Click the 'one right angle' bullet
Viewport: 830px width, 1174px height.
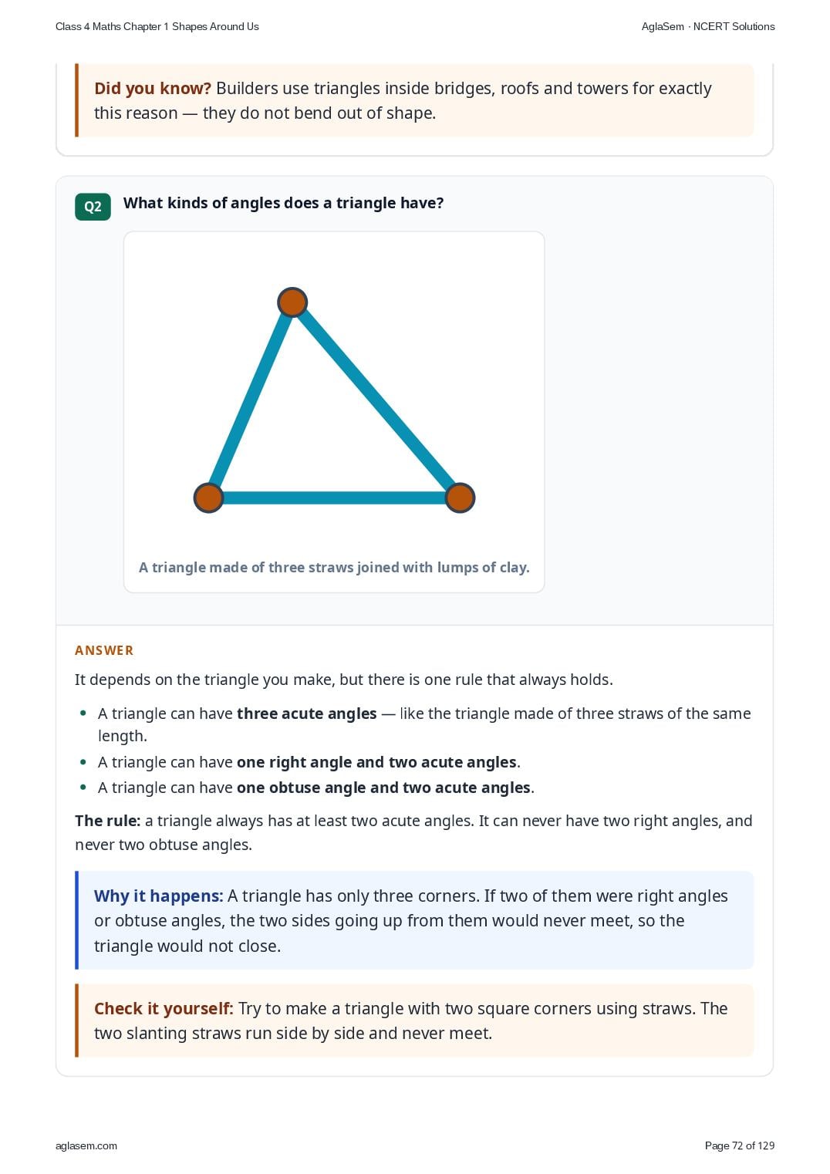[x=309, y=762]
